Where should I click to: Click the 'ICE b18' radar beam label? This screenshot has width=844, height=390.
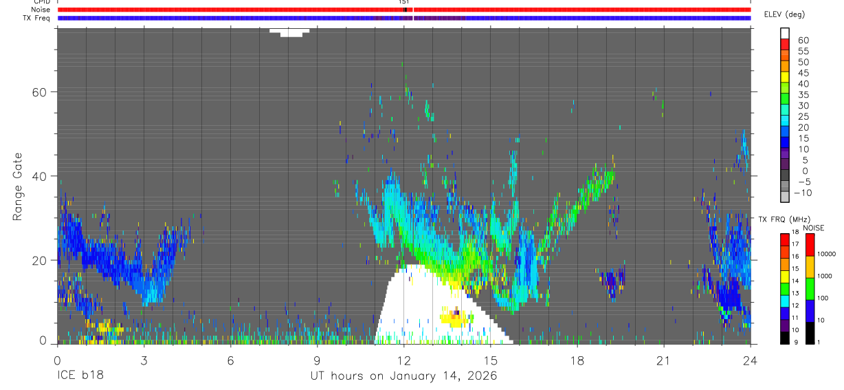(x=82, y=376)
